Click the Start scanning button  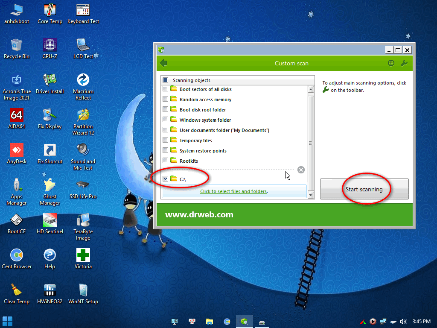pos(364,189)
